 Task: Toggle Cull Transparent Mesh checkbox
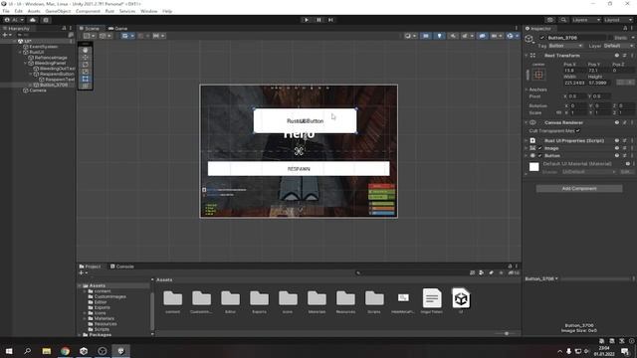click(x=577, y=130)
